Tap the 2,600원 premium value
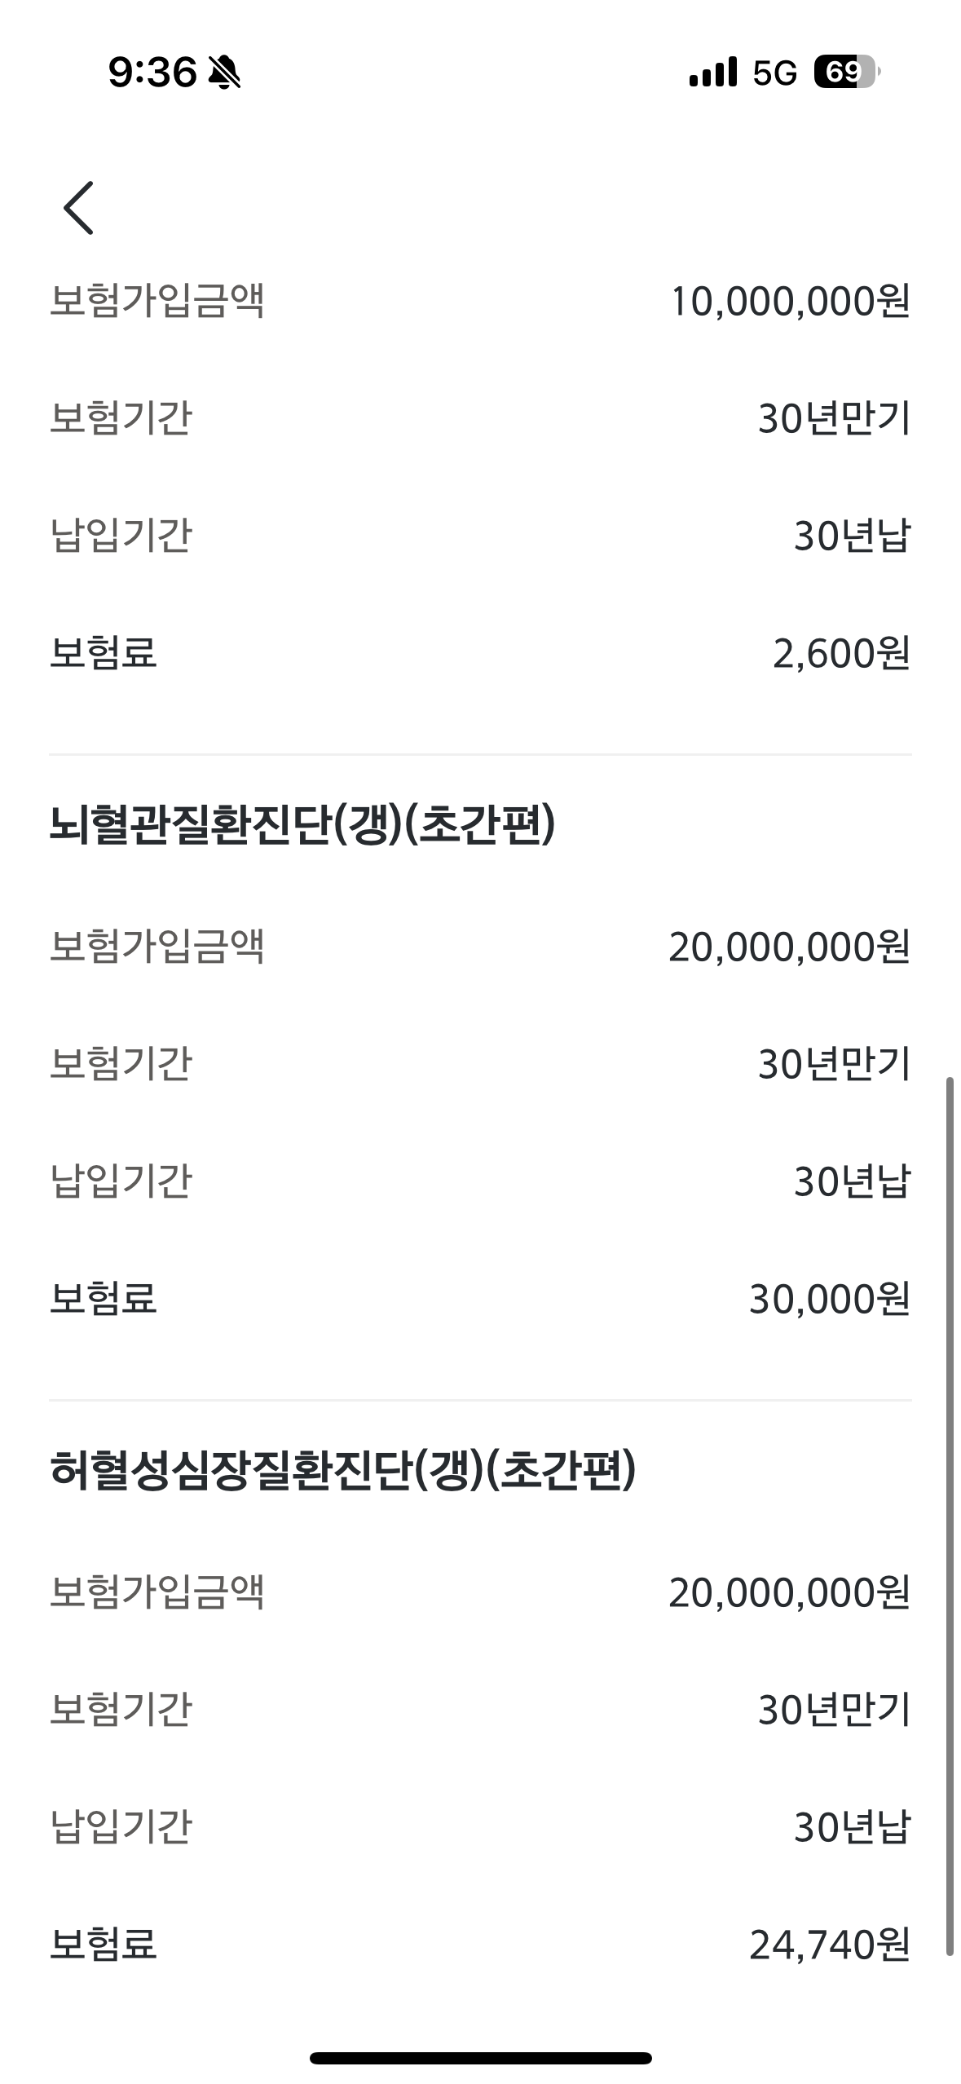Screen dimensions: 961x2084 pos(840,654)
